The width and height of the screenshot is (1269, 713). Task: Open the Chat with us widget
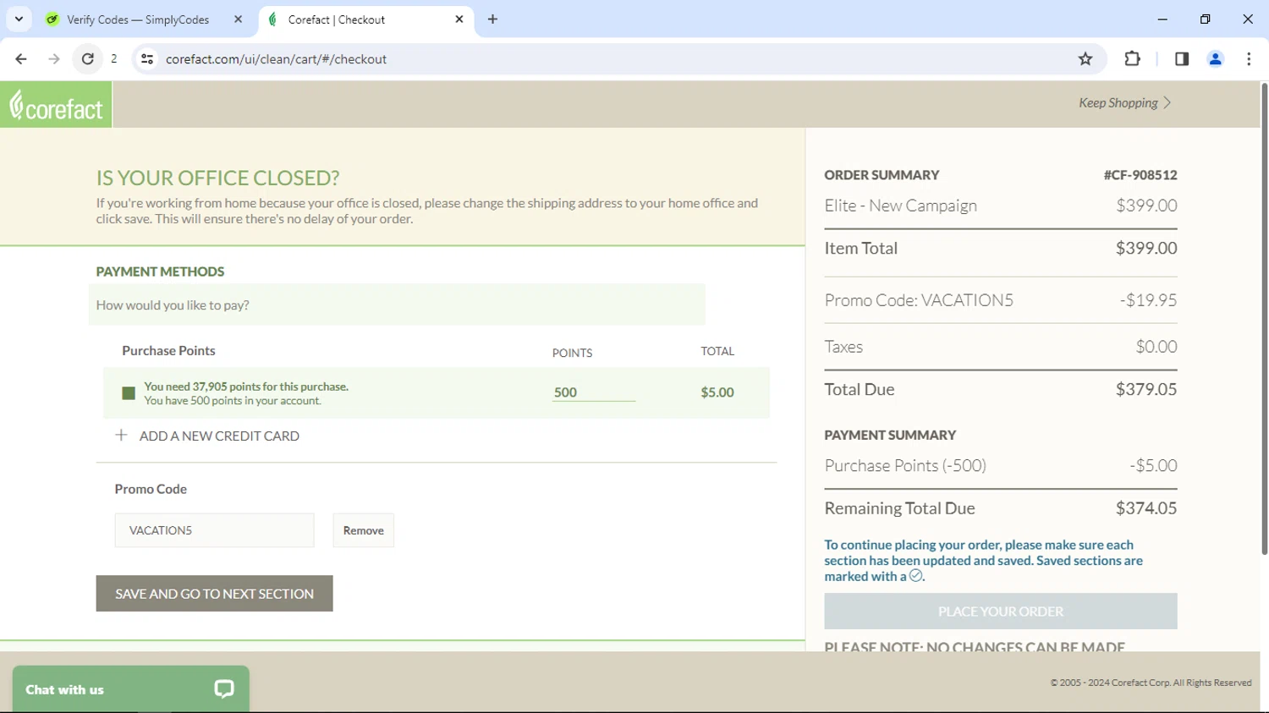click(x=131, y=689)
